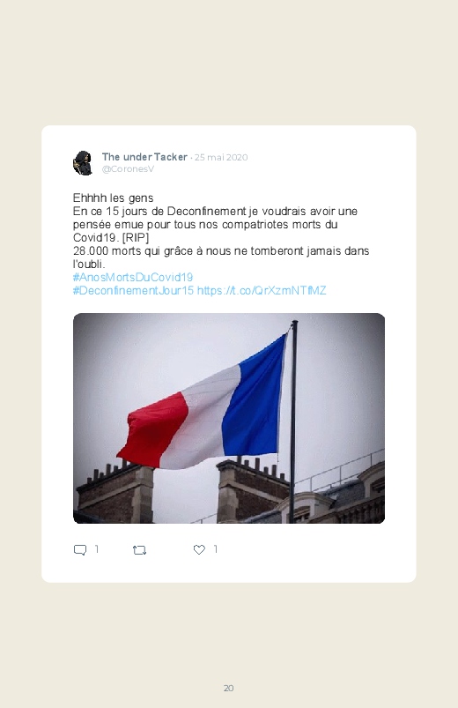Like the tweet with the heart icon
This screenshot has height=708, width=458.
(199, 549)
